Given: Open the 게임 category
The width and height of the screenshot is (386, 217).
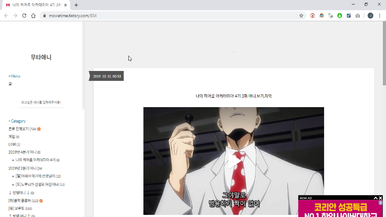Looking at the screenshot, I should [14, 137].
